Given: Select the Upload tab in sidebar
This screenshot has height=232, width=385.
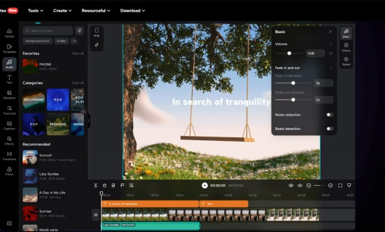Looking at the screenshot, I should pos(9,33).
